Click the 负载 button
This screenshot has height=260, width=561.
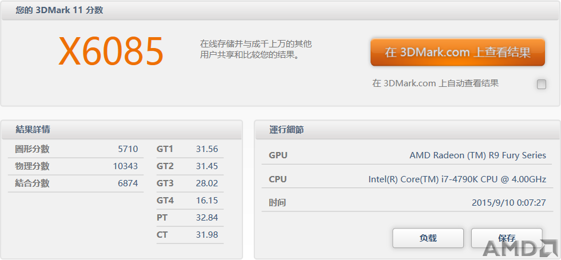click(x=428, y=238)
